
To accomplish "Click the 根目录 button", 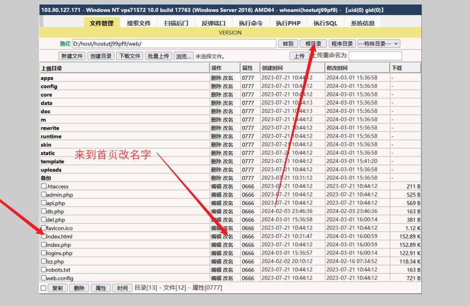I will pyautogui.click(x=313, y=44).
